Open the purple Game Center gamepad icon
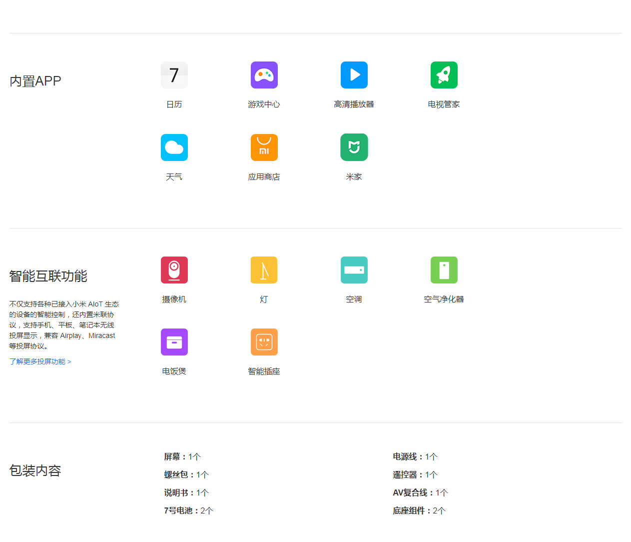The image size is (631, 542). click(x=264, y=75)
